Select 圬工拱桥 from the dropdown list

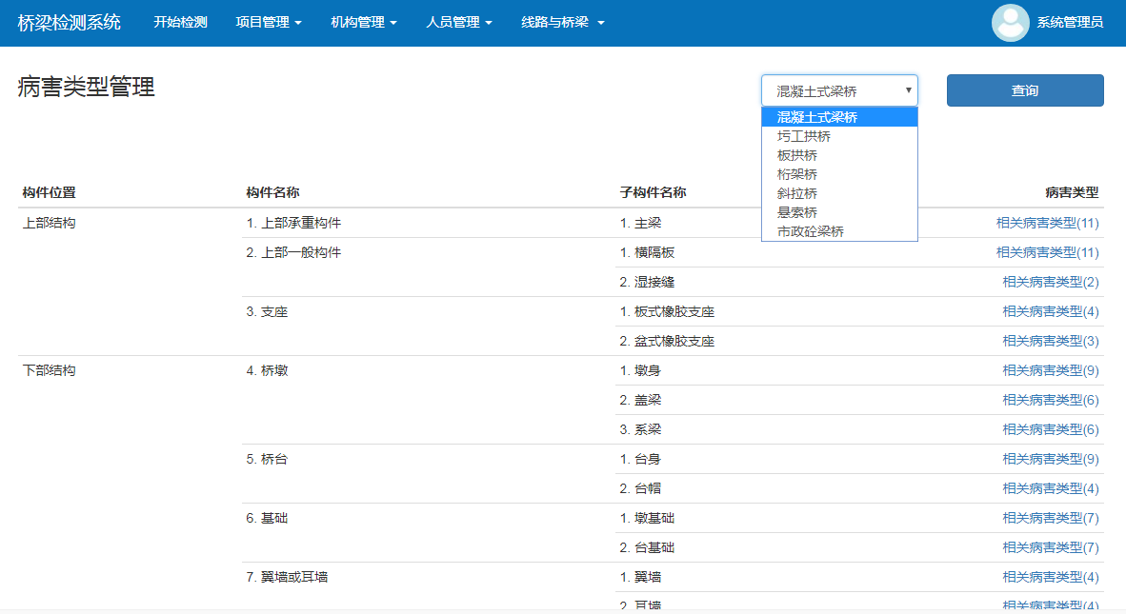click(804, 136)
